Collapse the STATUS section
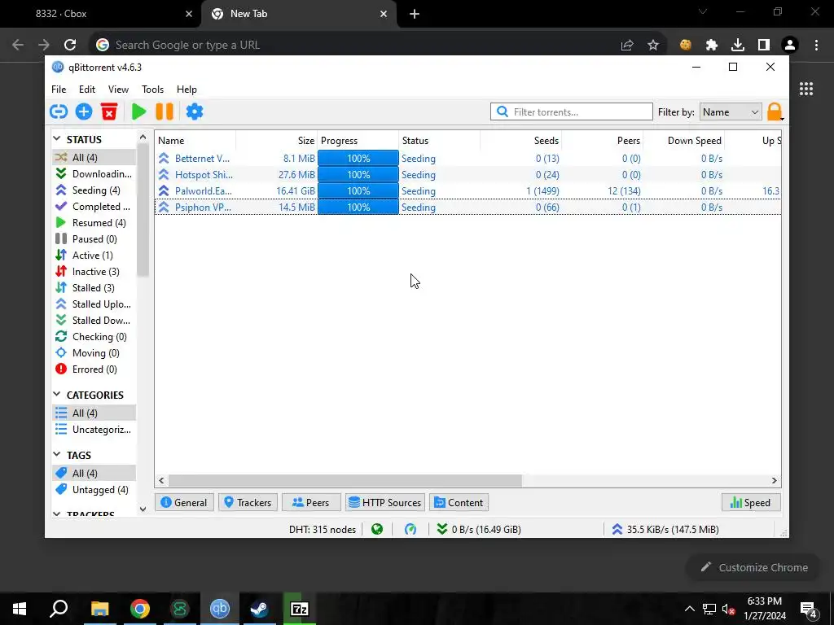This screenshot has height=625, width=834. click(57, 138)
